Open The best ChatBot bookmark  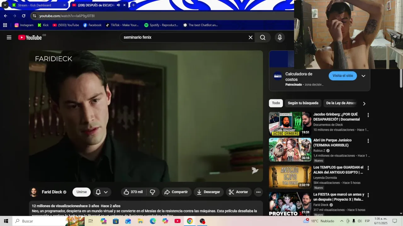(201, 25)
